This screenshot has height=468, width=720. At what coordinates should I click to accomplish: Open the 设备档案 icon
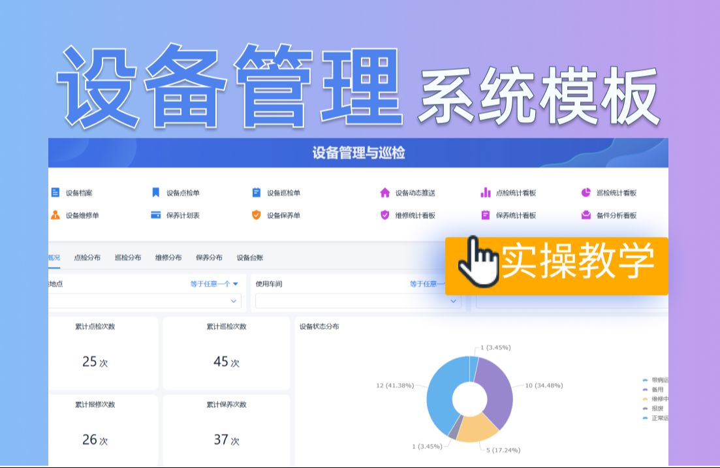[55, 193]
